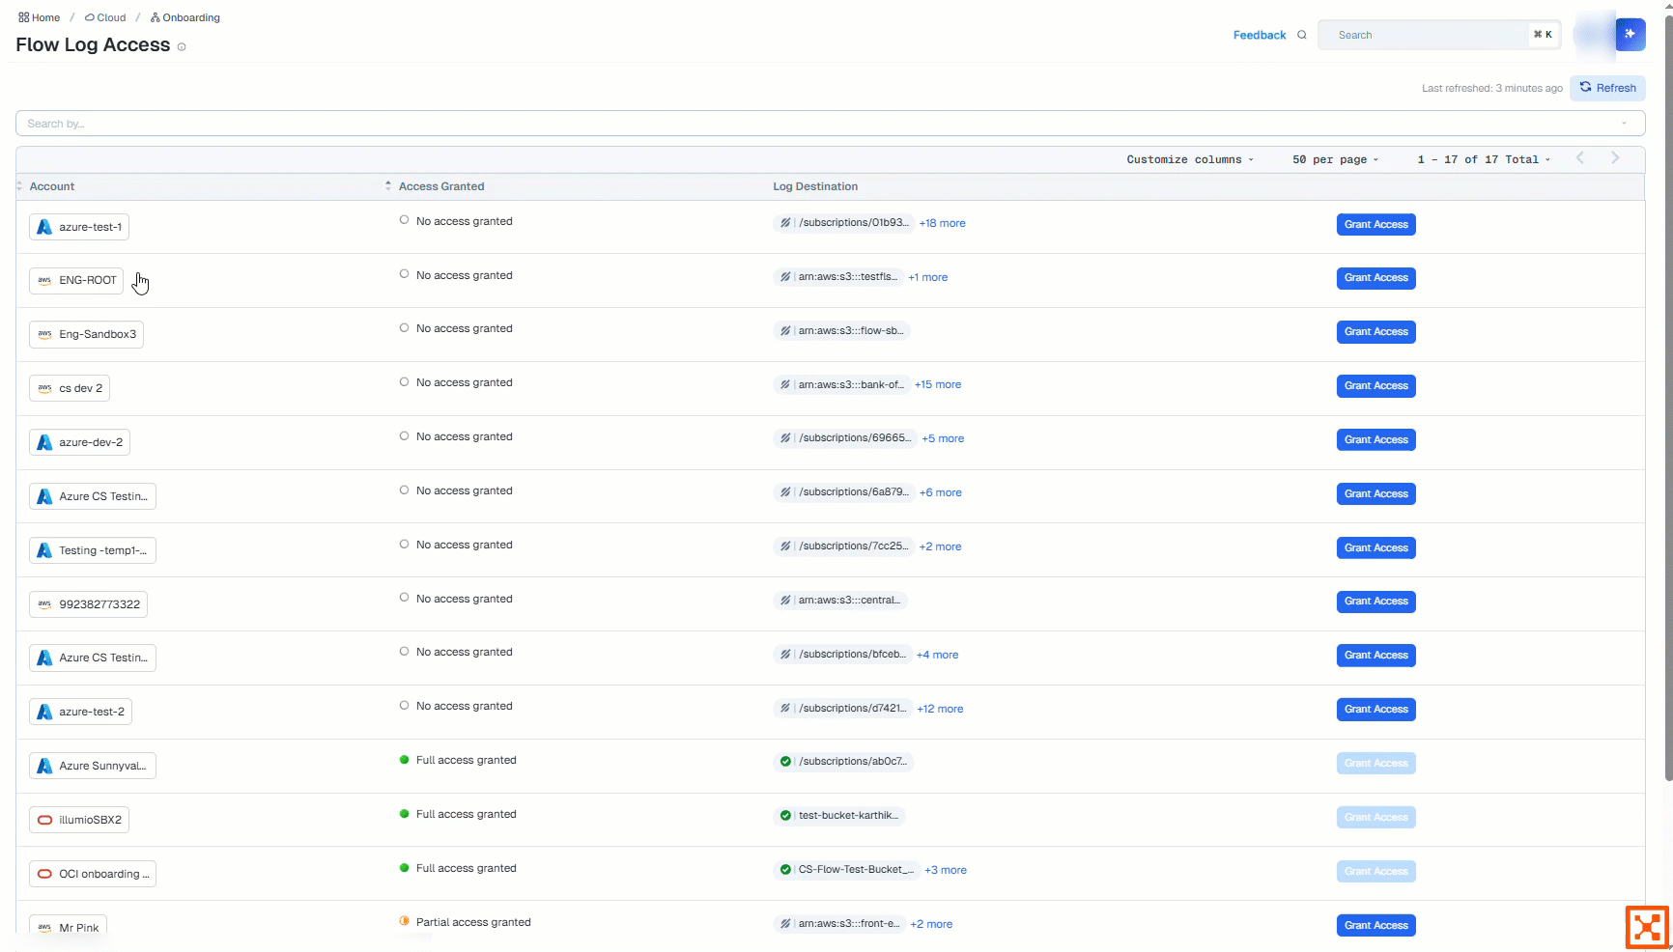
Task: Show +1 more destinations for ENG-ROOT
Action: 927,277
